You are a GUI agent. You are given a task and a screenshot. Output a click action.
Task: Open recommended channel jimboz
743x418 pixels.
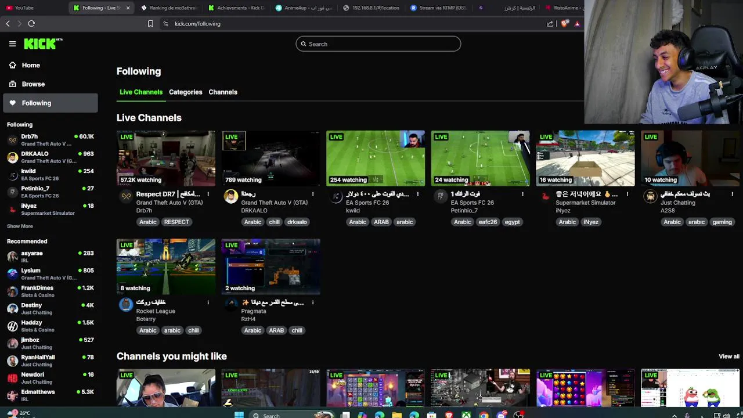click(x=50, y=343)
